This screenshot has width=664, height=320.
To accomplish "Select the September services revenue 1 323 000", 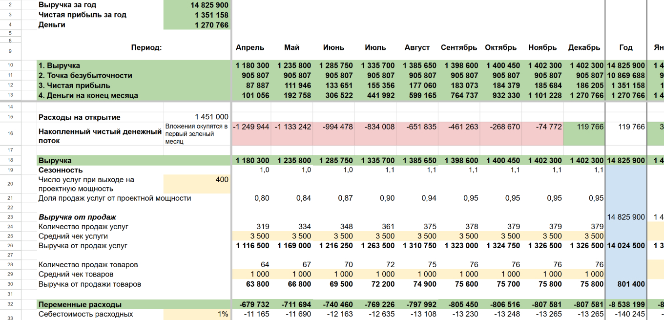I will (x=459, y=245).
